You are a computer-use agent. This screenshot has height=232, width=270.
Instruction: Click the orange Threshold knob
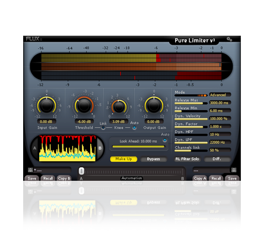[x=84, y=105]
